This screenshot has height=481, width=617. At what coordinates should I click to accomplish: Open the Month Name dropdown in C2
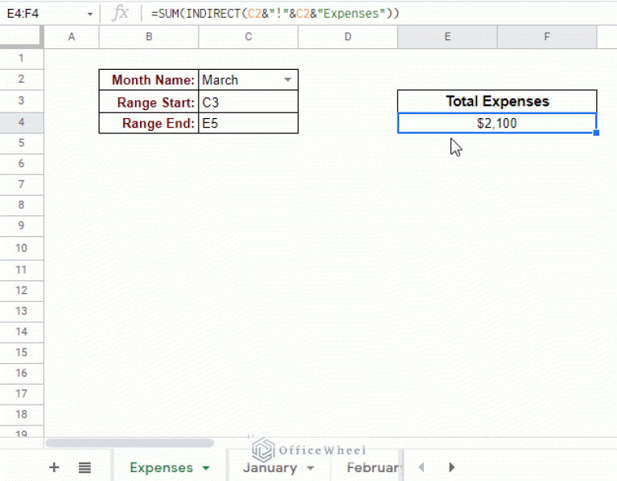pyautogui.click(x=288, y=80)
